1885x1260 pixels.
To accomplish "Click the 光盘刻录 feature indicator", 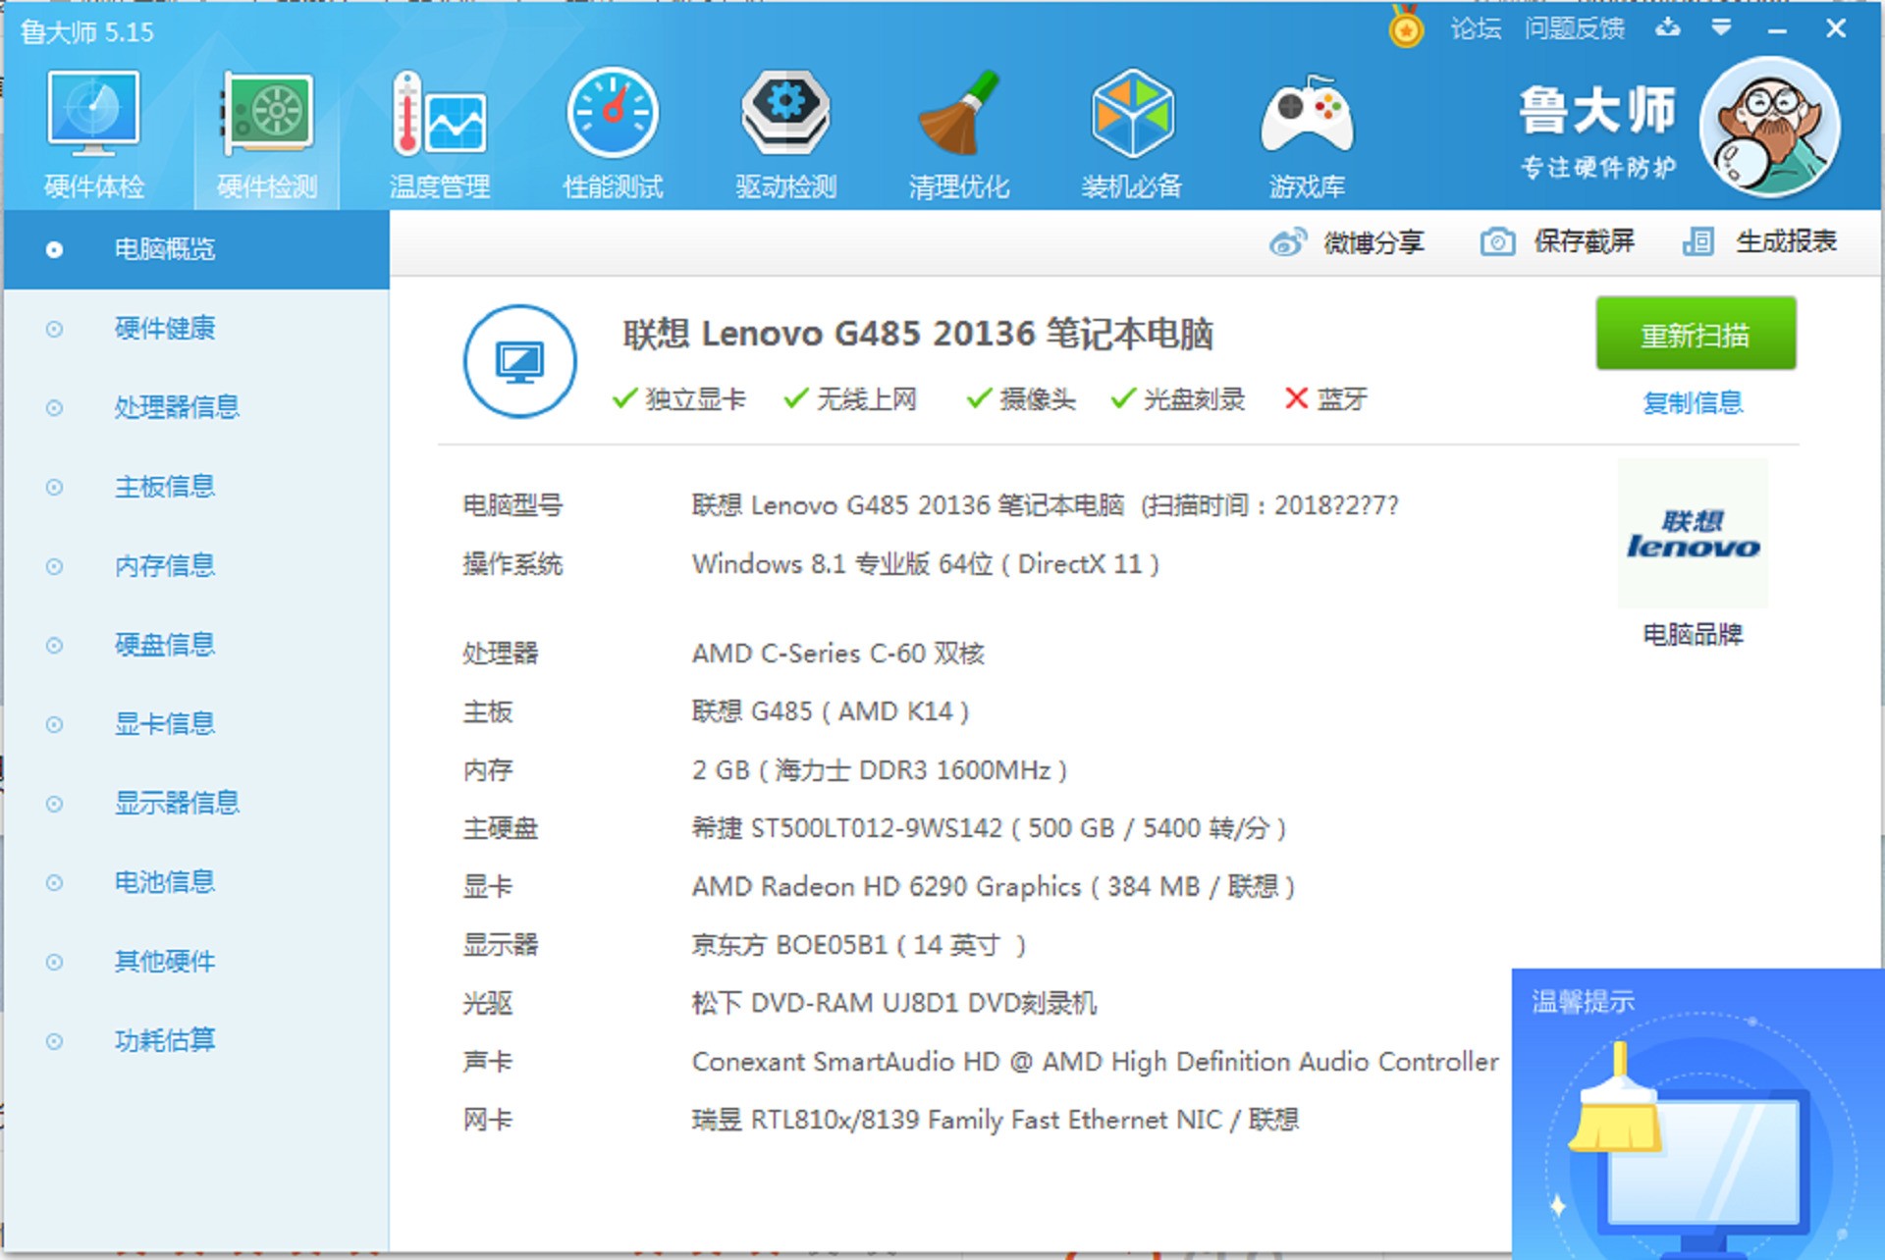I will [1177, 398].
